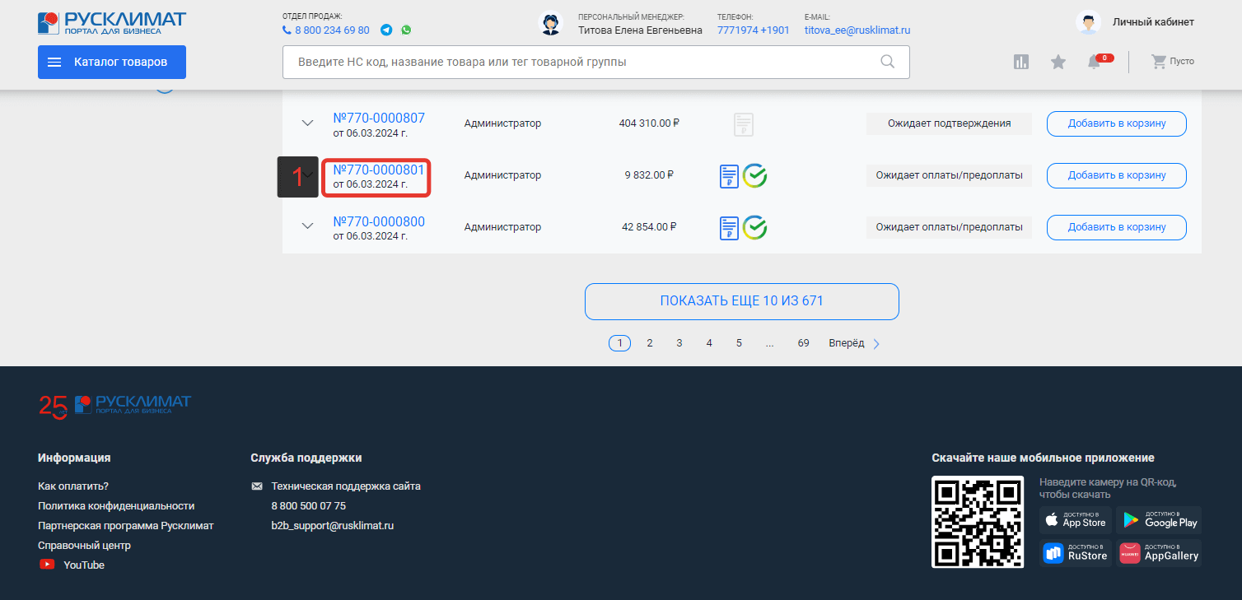Go to next page arrow chevron
This screenshot has height=600, width=1242.
click(876, 344)
